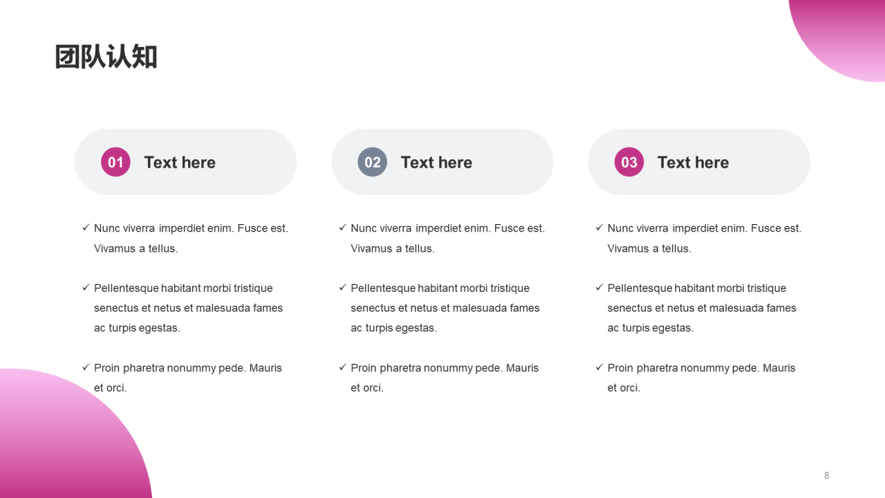Click the checkmark before third column's Nunc viverra
The height and width of the screenshot is (498, 885).
coord(599,228)
